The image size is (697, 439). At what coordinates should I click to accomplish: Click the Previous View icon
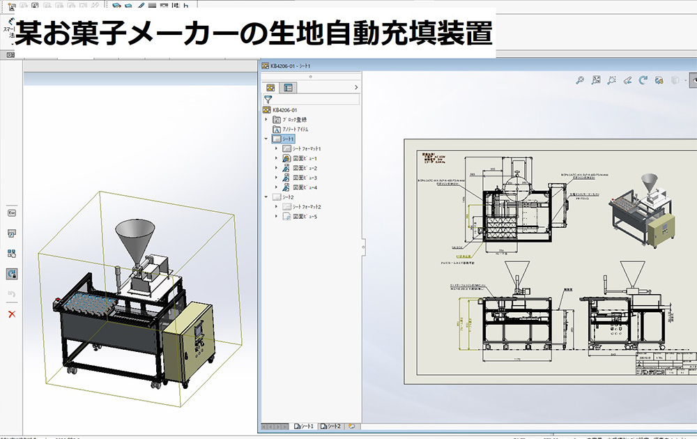click(627, 80)
